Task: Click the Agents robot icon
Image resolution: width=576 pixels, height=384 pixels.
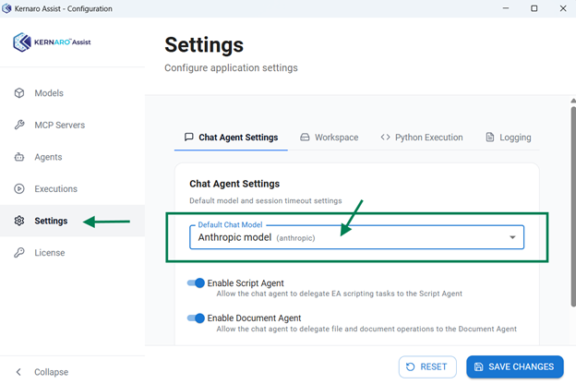Action: [19, 157]
